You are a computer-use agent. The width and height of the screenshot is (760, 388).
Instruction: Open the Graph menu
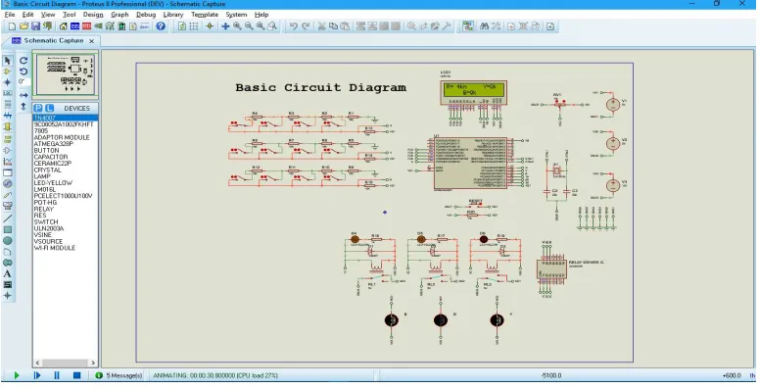(119, 15)
